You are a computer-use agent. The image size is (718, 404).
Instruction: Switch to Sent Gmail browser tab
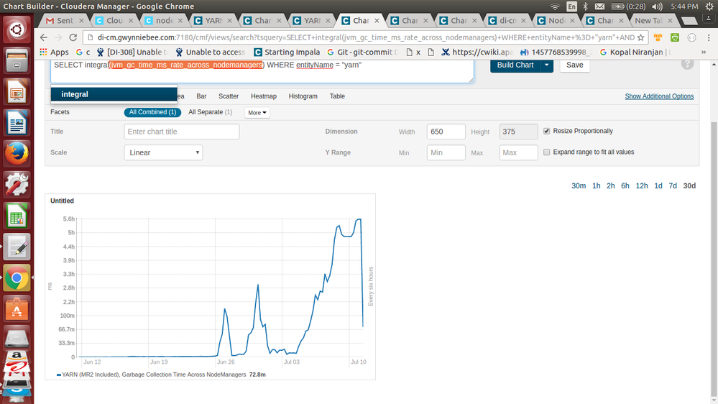click(x=64, y=21)
